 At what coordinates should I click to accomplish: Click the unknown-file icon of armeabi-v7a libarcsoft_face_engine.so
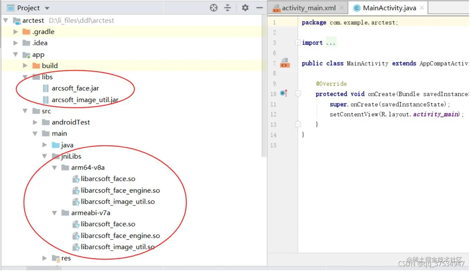coord(76,236)
